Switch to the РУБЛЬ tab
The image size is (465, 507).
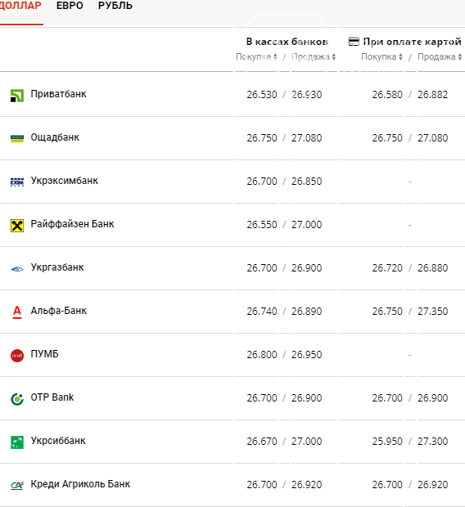coord(115,6)
